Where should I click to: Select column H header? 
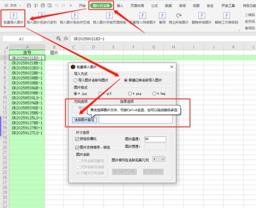pyautogui.click(x=174, y=47)
